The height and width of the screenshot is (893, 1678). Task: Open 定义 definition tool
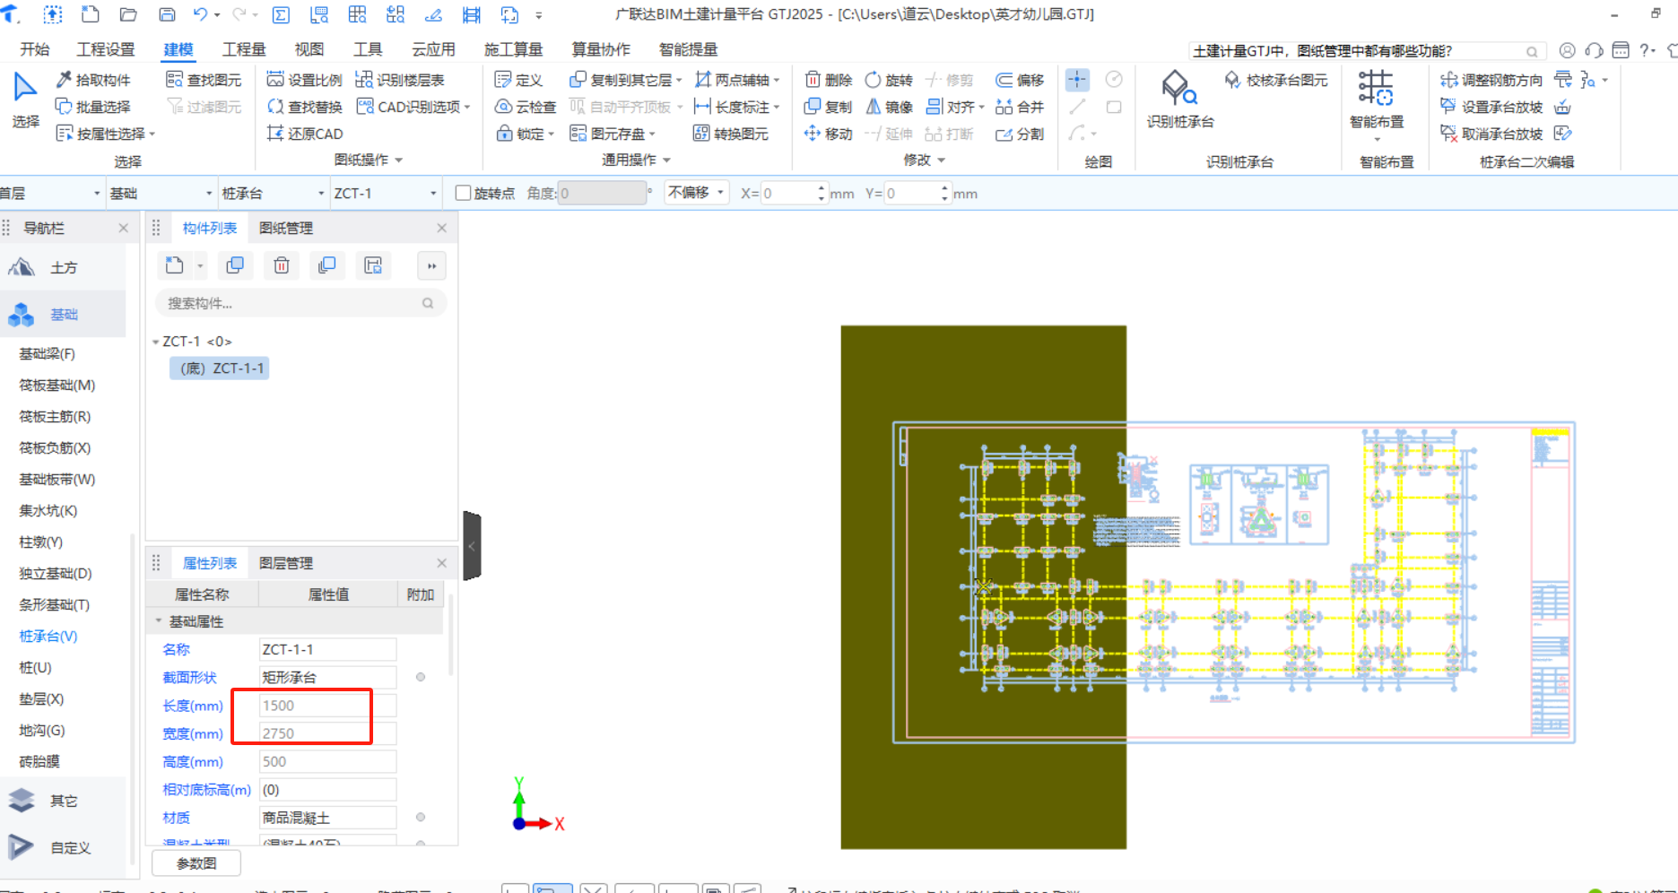(519, 80)
